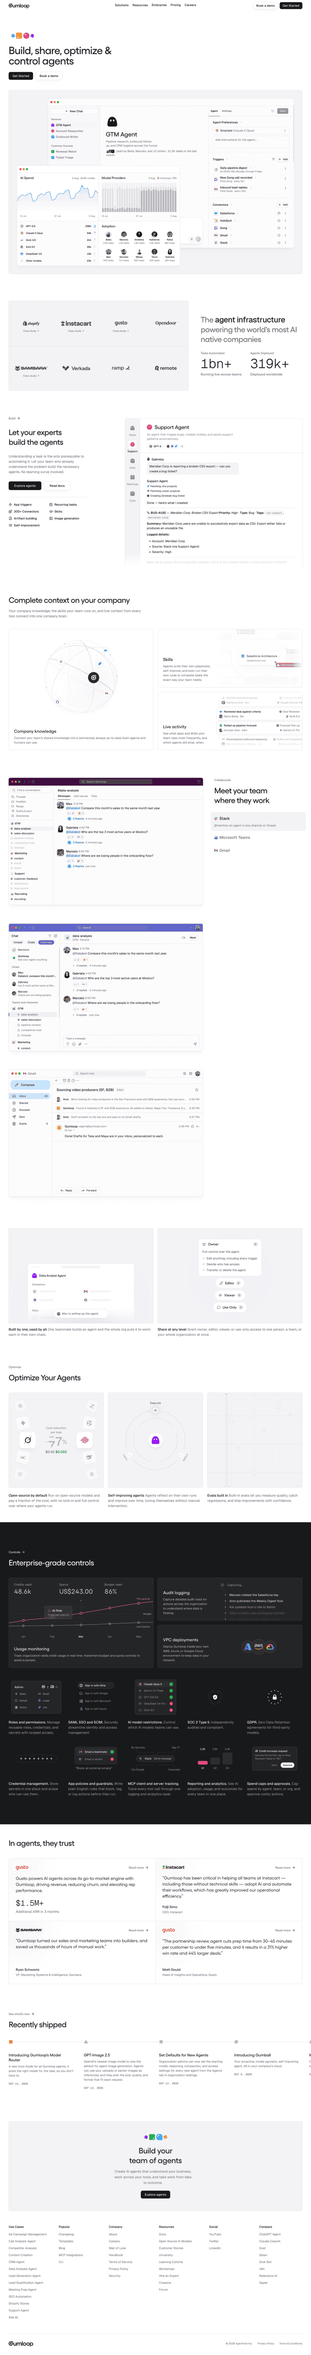Expand the Slack connector row in Connectors

coord(251,243)
